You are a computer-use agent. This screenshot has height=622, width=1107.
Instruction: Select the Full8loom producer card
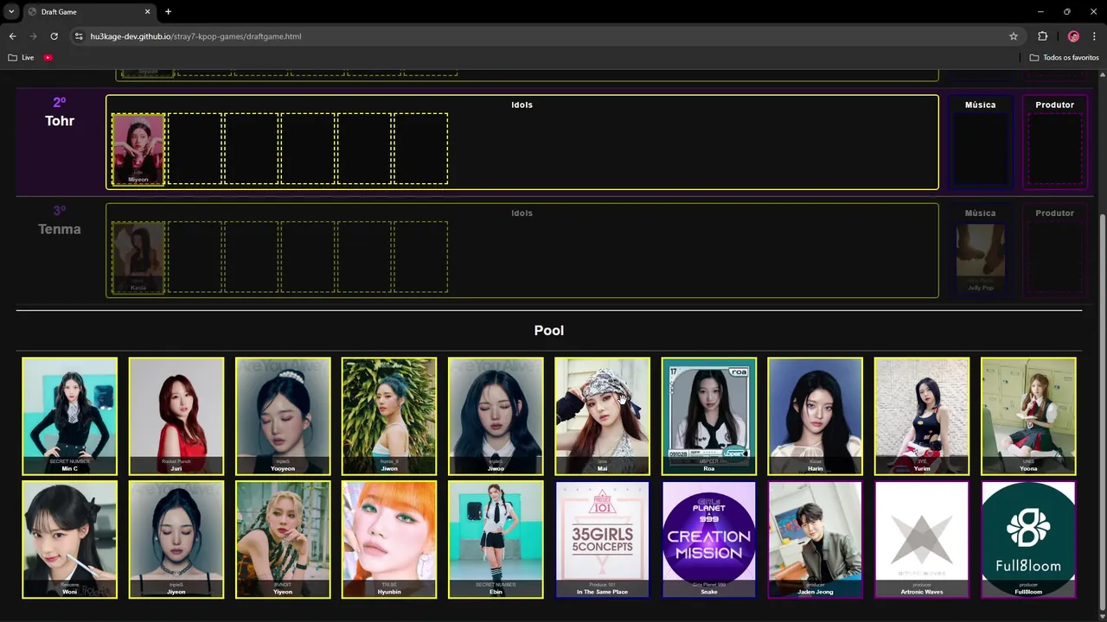pos(1028,540)
